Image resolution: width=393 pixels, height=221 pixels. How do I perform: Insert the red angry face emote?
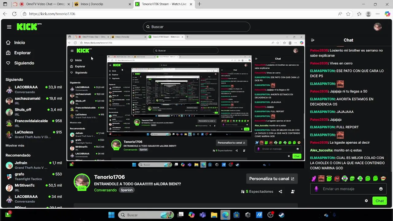point(337,178)
